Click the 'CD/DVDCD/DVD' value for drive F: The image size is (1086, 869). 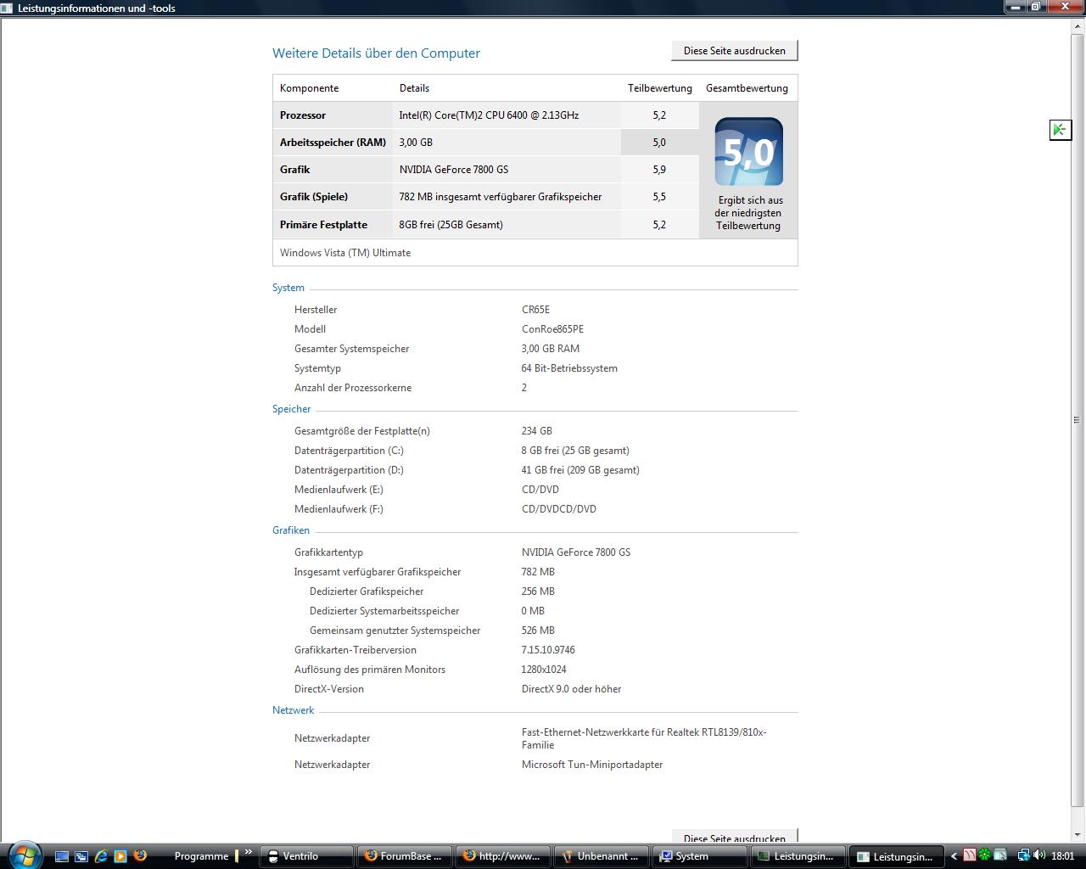tap(559, 509)
